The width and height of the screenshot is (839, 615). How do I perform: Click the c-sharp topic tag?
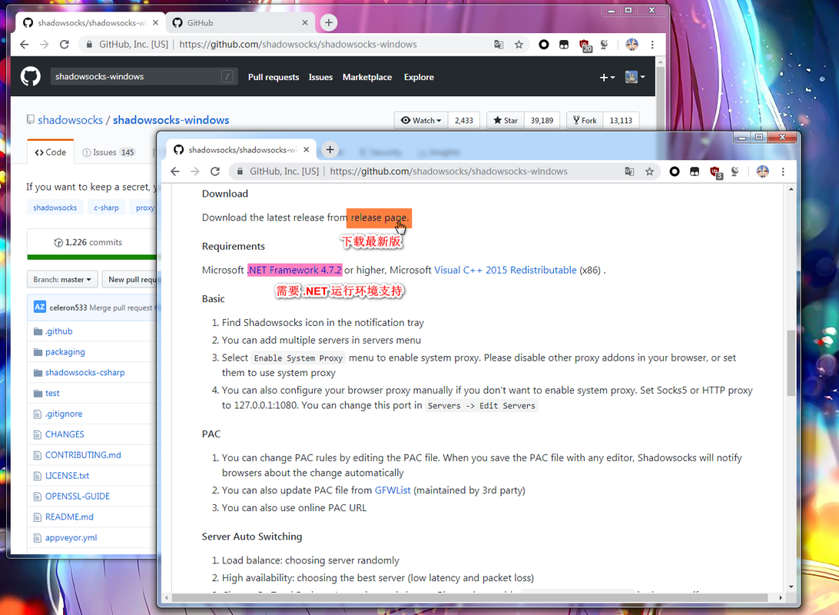coord(106,208)
